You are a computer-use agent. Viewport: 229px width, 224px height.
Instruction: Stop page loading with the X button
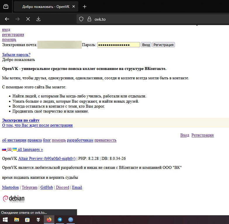(28, 19)
